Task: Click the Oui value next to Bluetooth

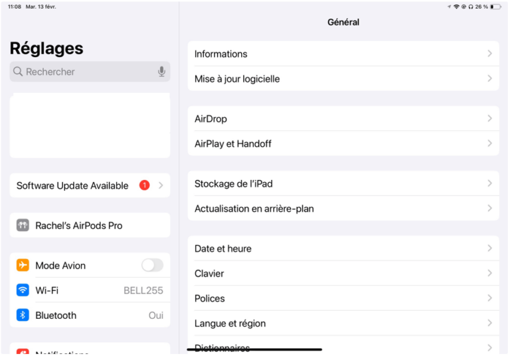Action: point(156,315)
